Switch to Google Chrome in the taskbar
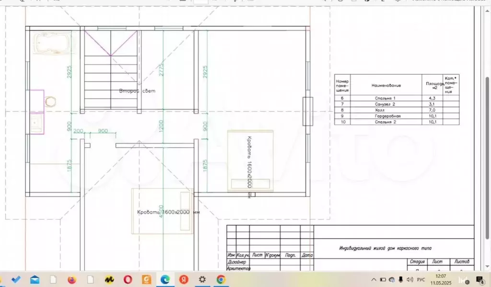This screenshot has width=491, height=287. [x=221, y=279]
